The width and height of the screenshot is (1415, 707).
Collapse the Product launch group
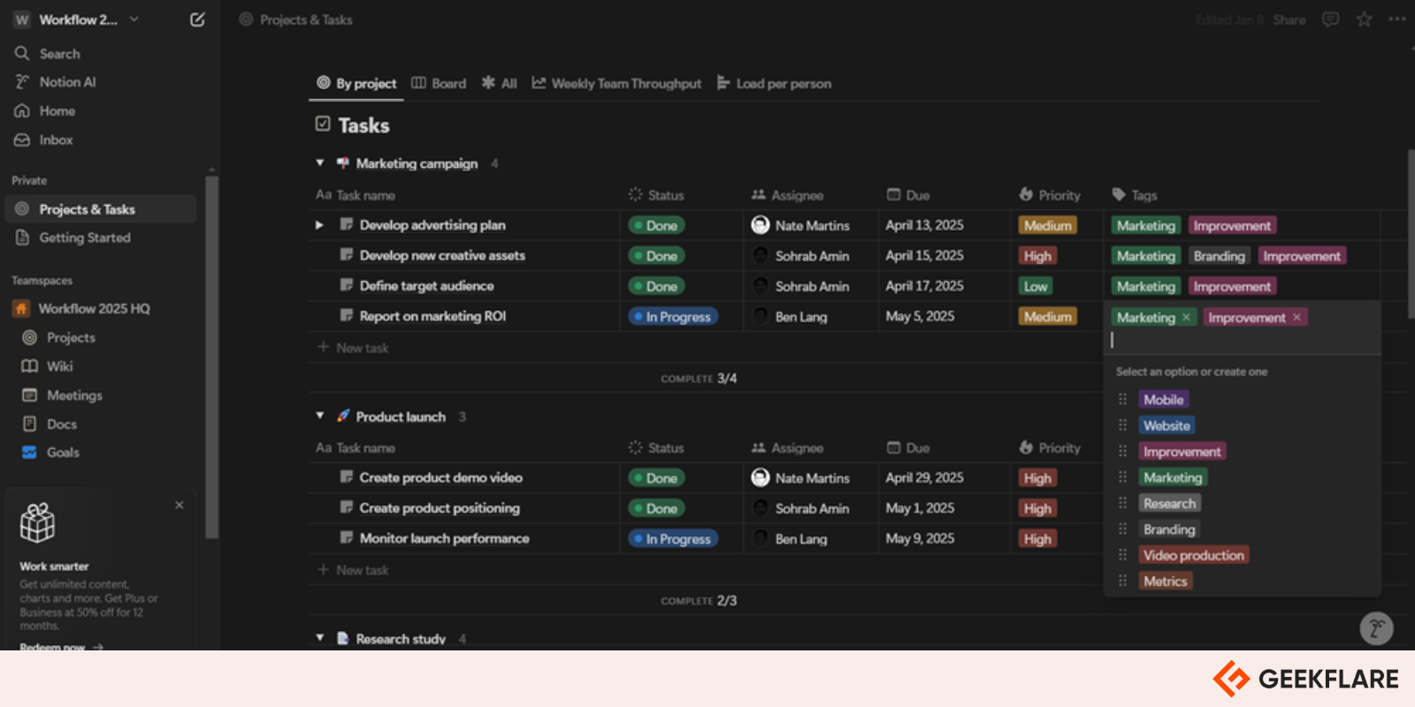coord(320,416)
